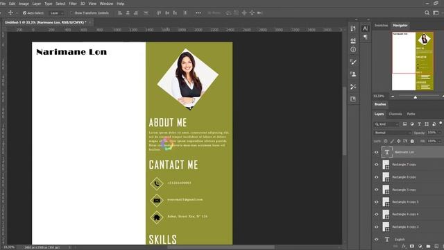Open the Fill value dropdown arrow
Viewport: 444px width, 250px height.
[x=439, y=141]
